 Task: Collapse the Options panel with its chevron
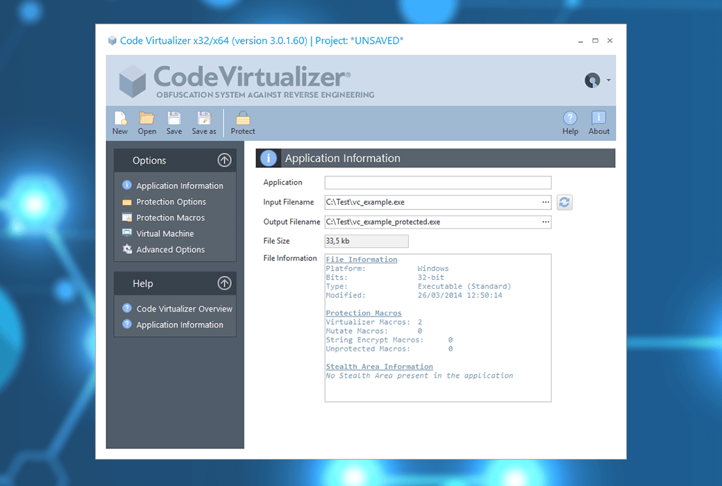pos(224,160)
